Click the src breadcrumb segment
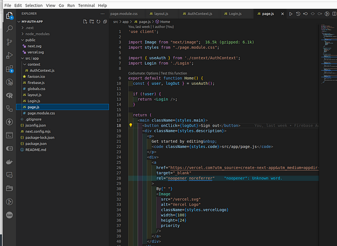 coord(116,22)
